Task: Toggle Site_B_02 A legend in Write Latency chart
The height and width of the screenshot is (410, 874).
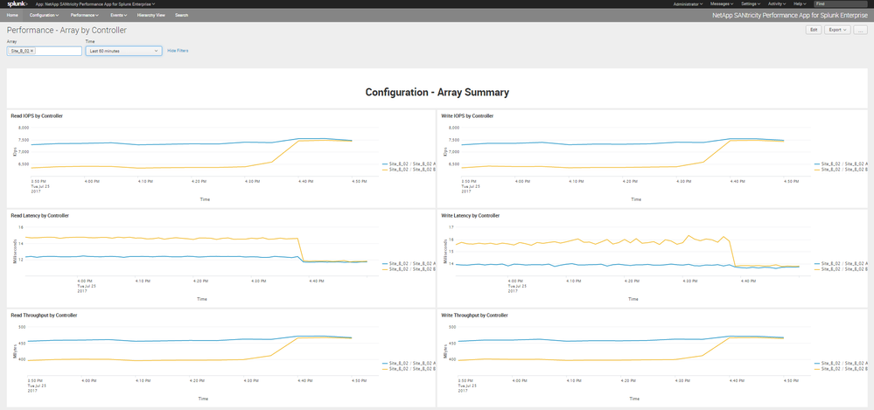Action: (841, 263)
